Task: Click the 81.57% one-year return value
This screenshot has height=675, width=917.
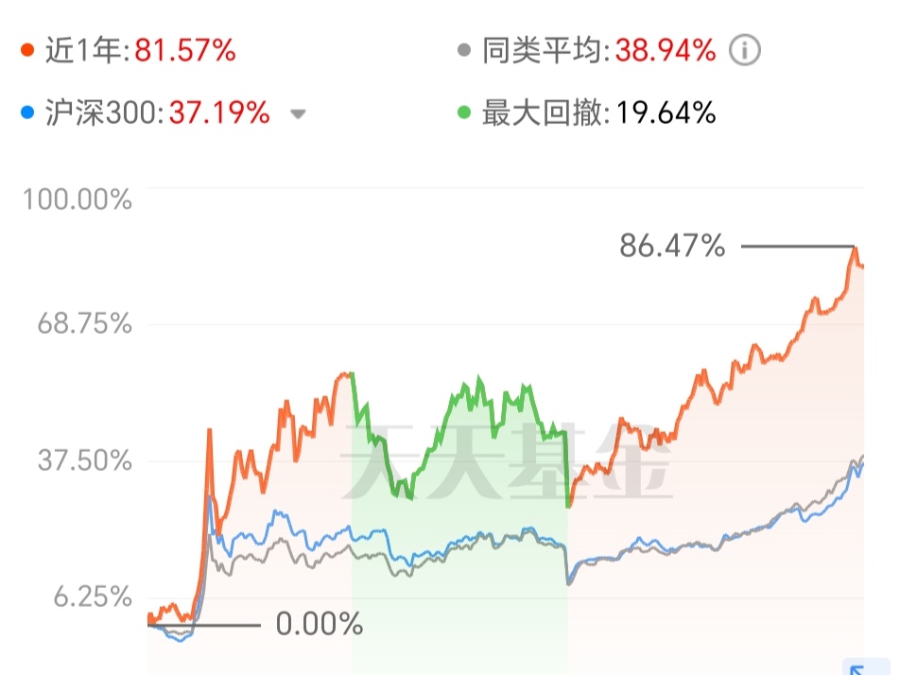Action: point(185,50)
